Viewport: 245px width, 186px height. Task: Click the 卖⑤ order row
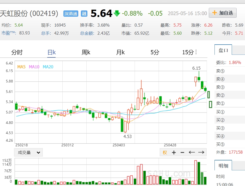pos(230,71)
